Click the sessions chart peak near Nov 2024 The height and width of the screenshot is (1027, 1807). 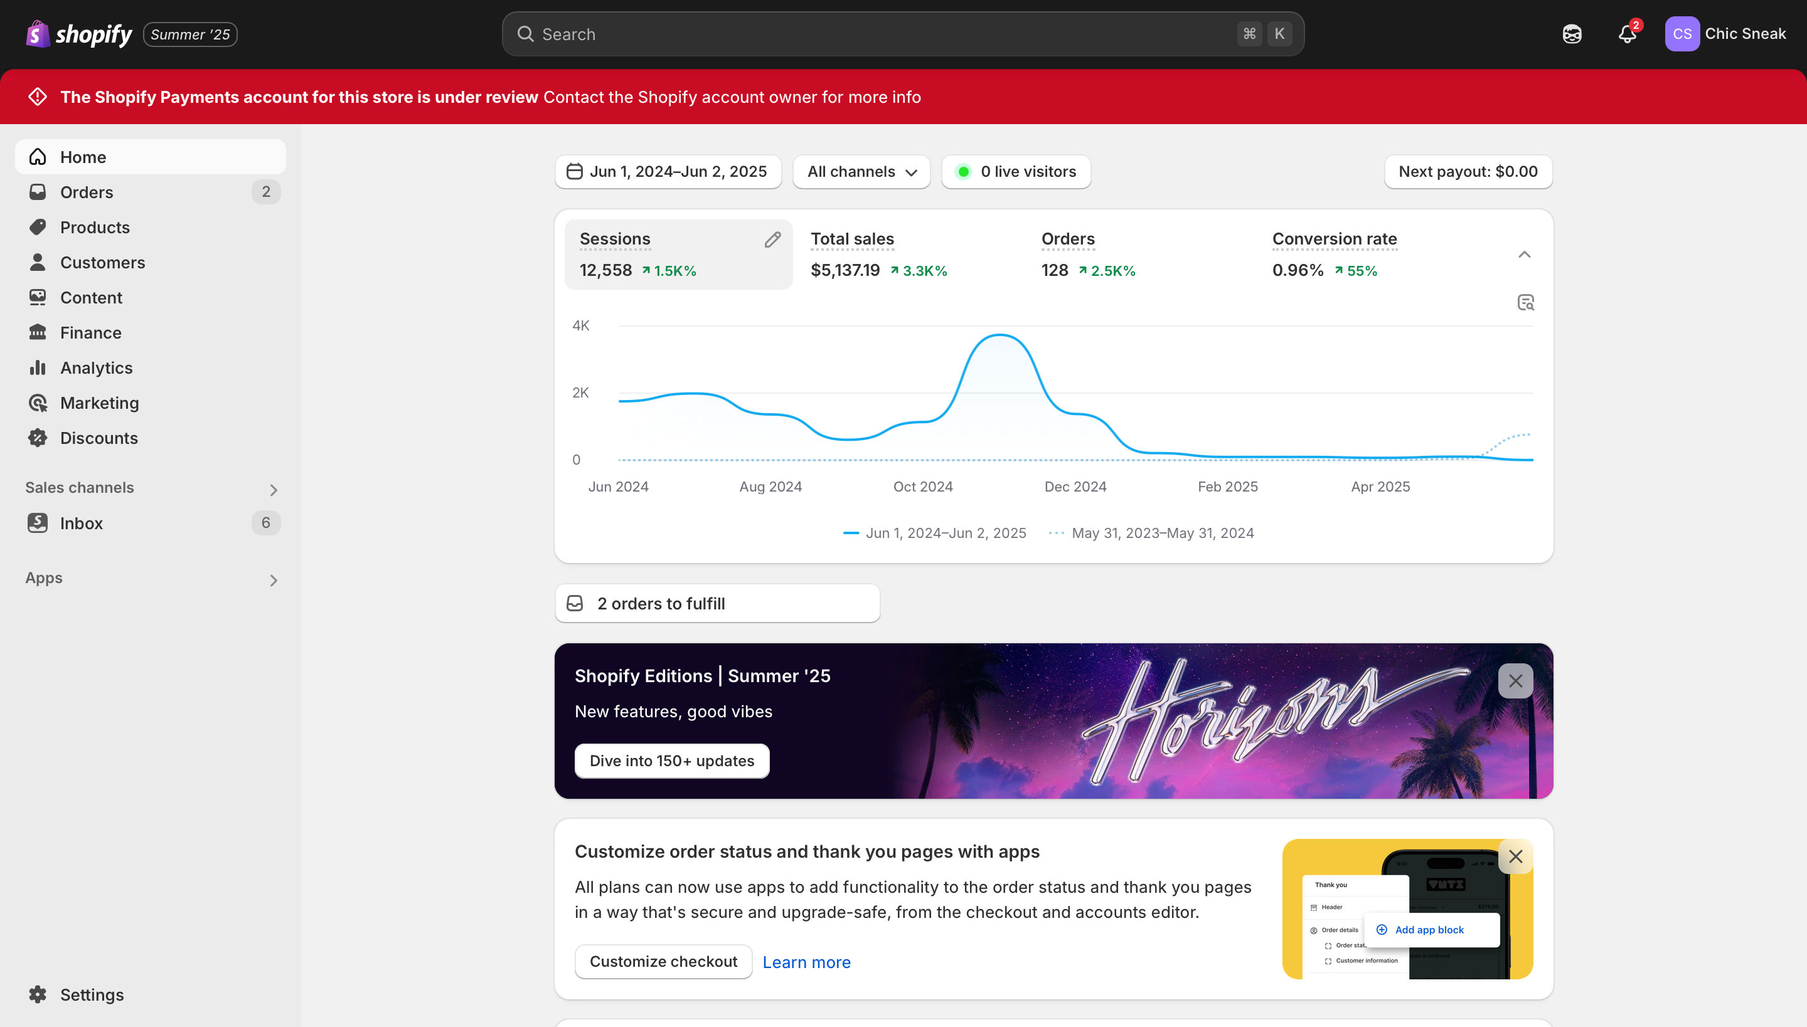(x=1000, y=336)
